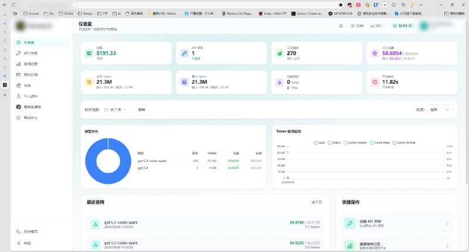469x252 pixels.
Task: Open the 文档 docs link in header
Action: tap(357, 26)
